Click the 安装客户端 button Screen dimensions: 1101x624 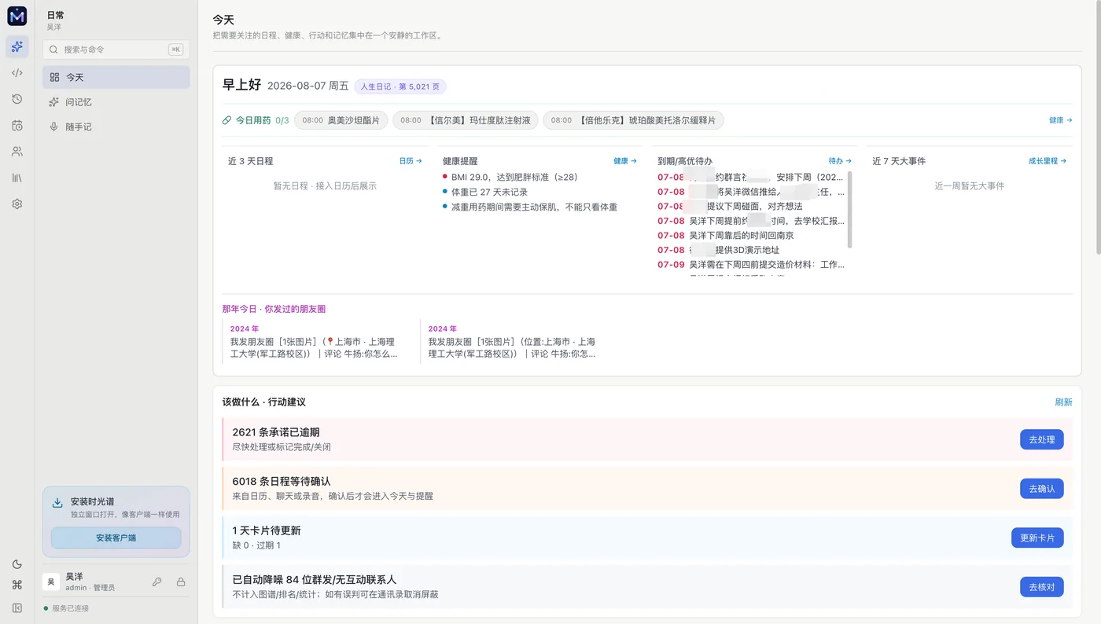click(x=116, y=538)
